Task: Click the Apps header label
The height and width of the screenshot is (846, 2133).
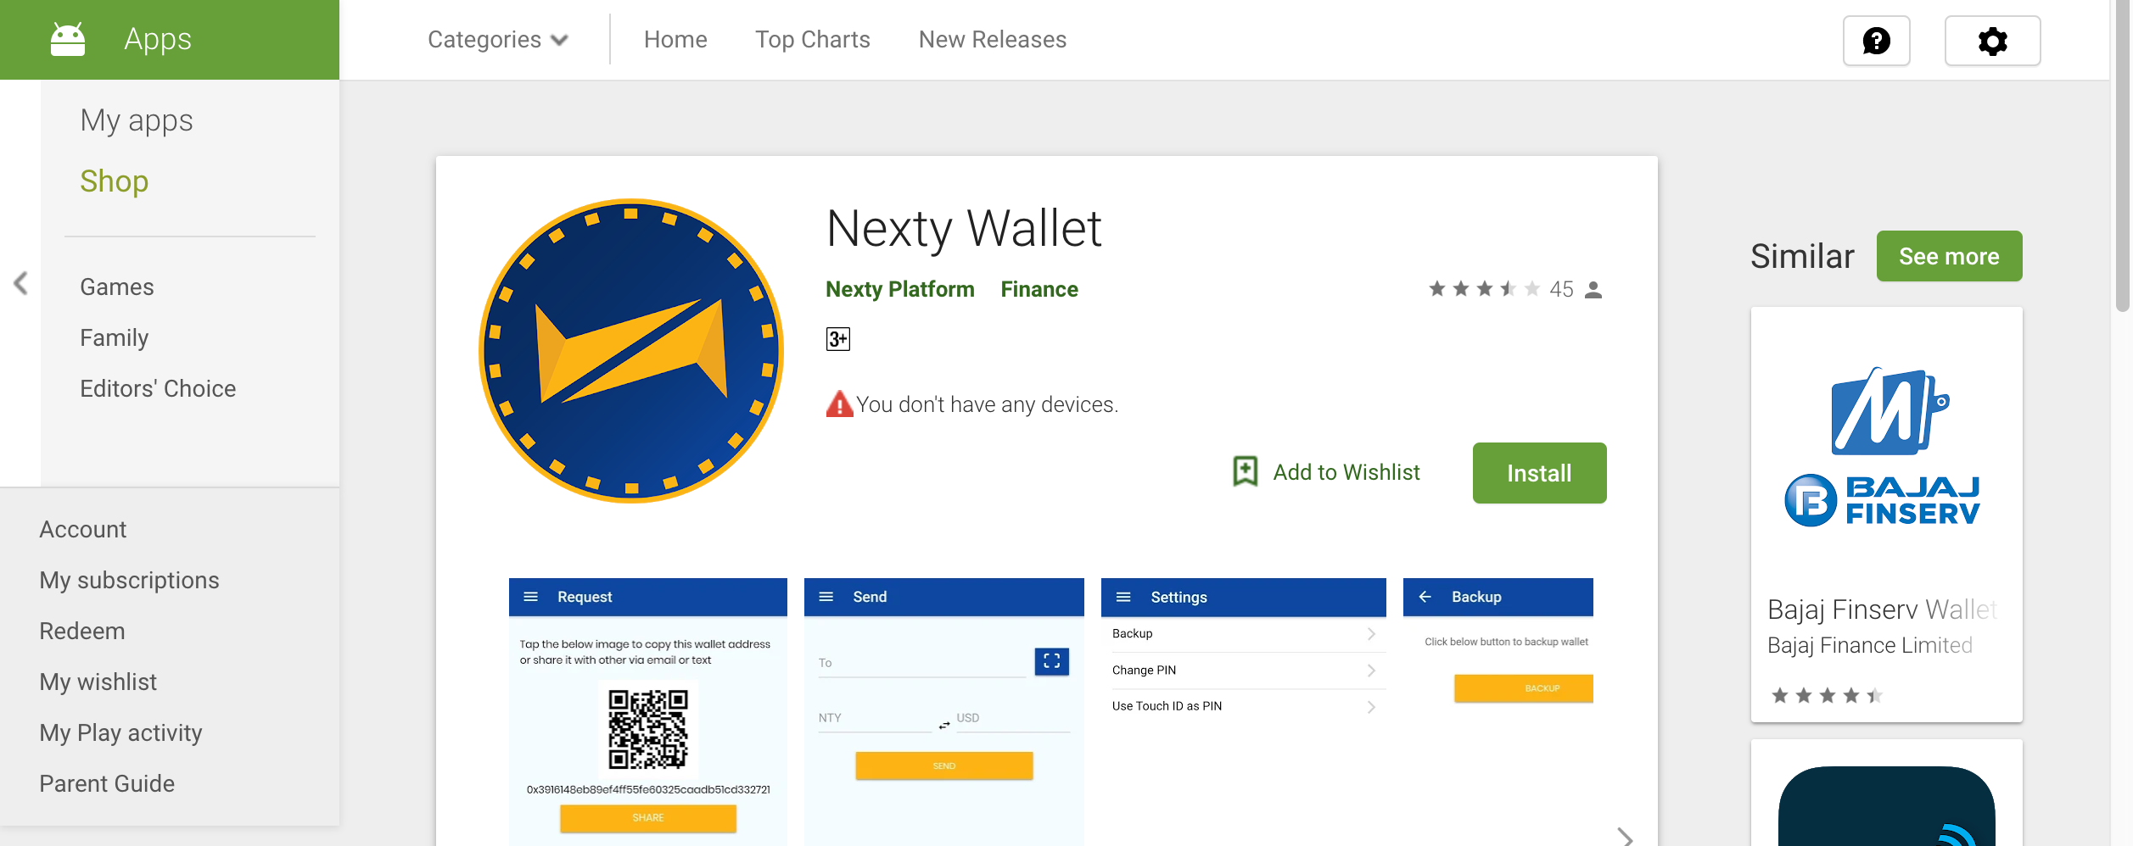Action: click(158, 40)
